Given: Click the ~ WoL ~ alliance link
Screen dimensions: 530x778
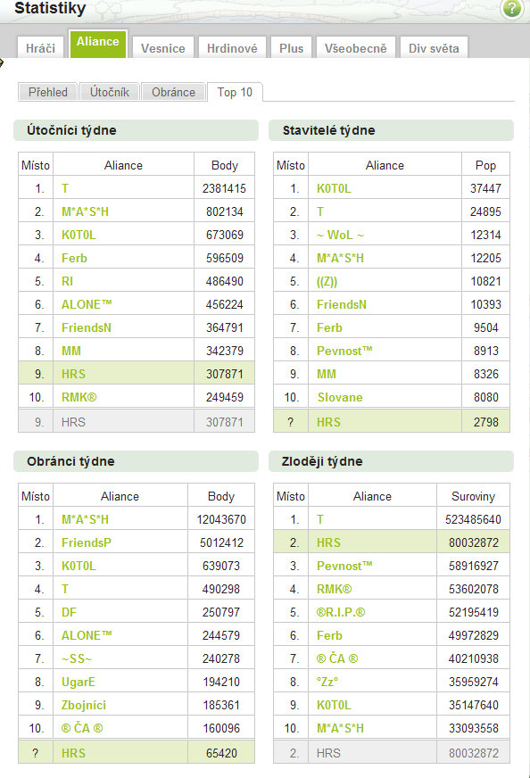Looking at the screenshot, I should pyautogui.click(x=341, y=235).
